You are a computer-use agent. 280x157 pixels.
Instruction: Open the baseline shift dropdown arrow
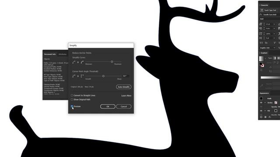pyautogui.click(x=274, y=38)
